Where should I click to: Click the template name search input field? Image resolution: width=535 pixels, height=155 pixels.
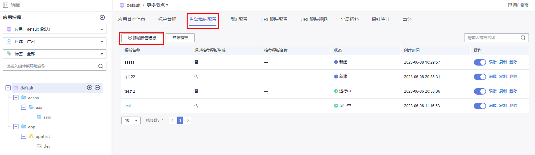tap(492, 38)
